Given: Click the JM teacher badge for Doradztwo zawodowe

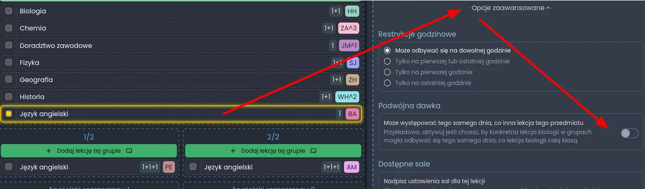Looking at the screenshot, I should pyautogui.click(x=349, y=45).
